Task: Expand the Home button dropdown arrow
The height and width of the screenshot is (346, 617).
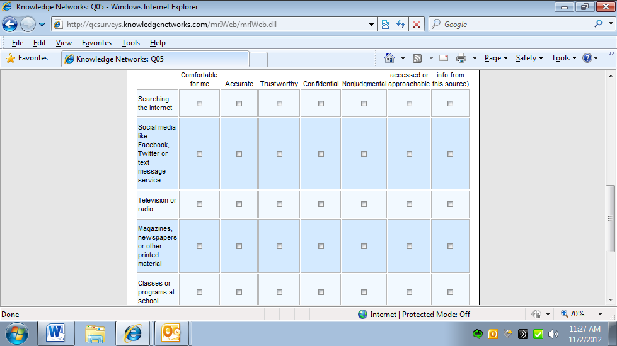Action: [403, 58]
